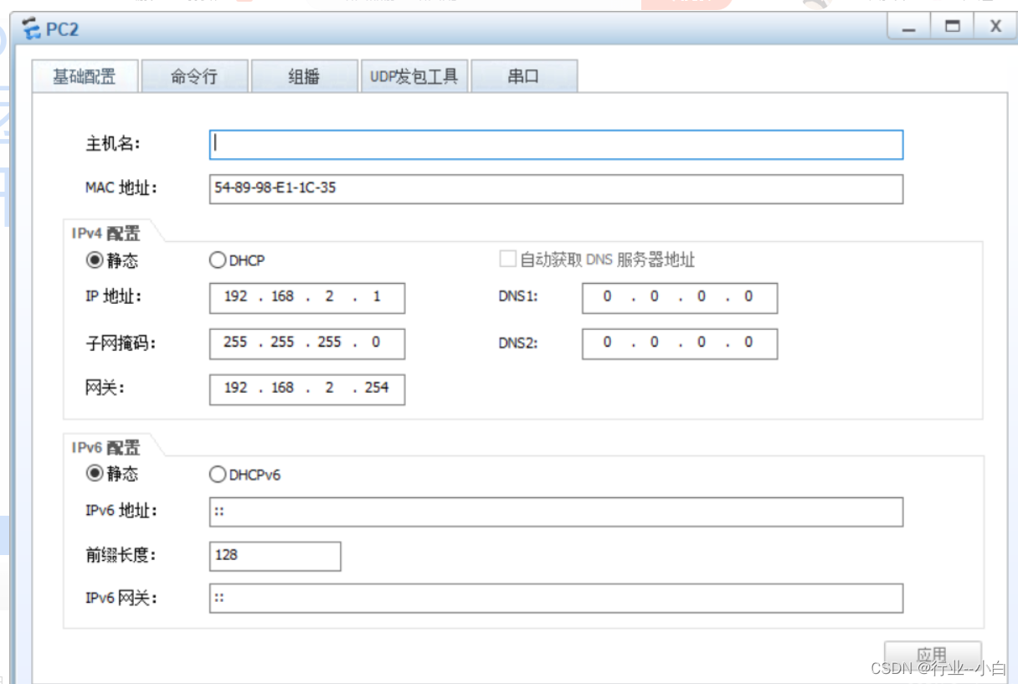The height and width of the screenshot is (684, 1018).
Task: Select the DHCPv6 radio button
Action: point(217,475)
